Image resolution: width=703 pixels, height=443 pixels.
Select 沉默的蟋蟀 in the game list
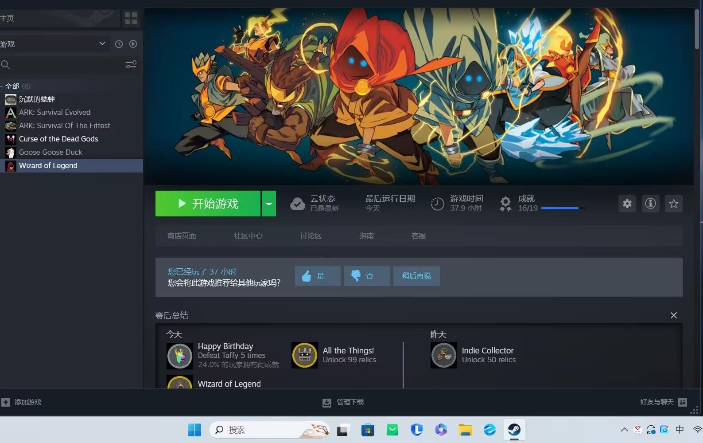pos(71,99)
